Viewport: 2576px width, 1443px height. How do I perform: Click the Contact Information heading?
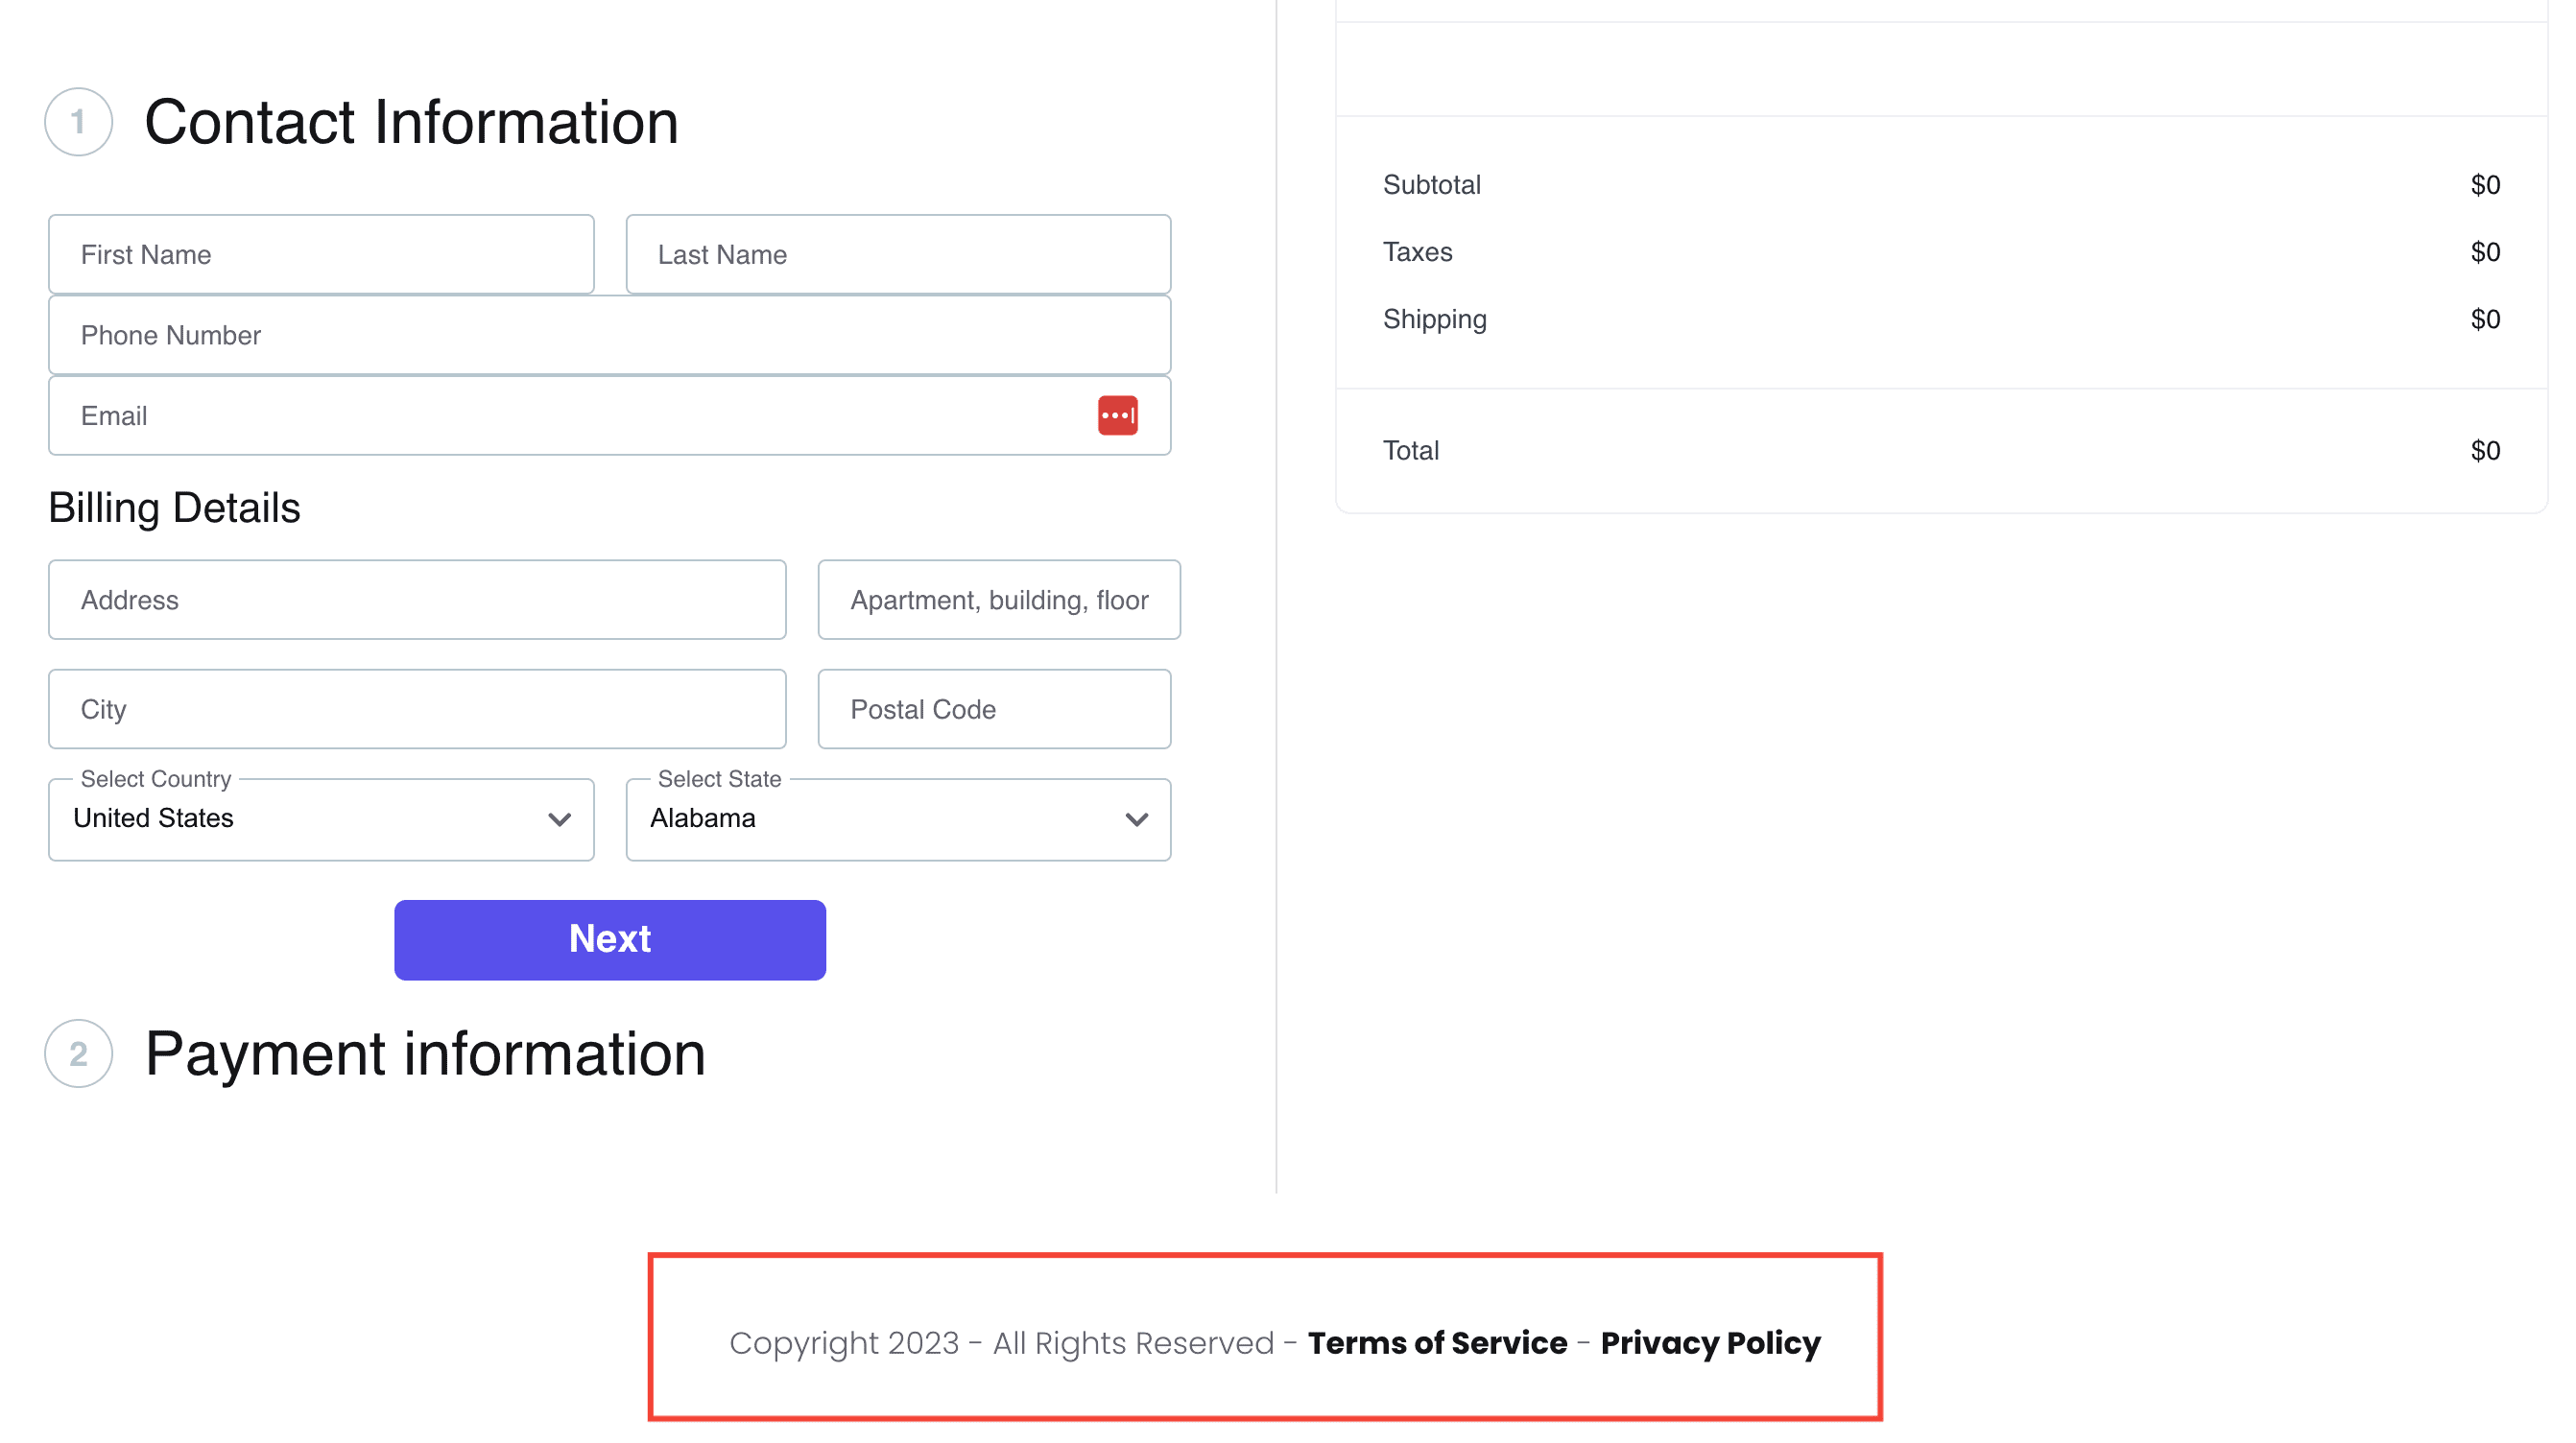411,122
